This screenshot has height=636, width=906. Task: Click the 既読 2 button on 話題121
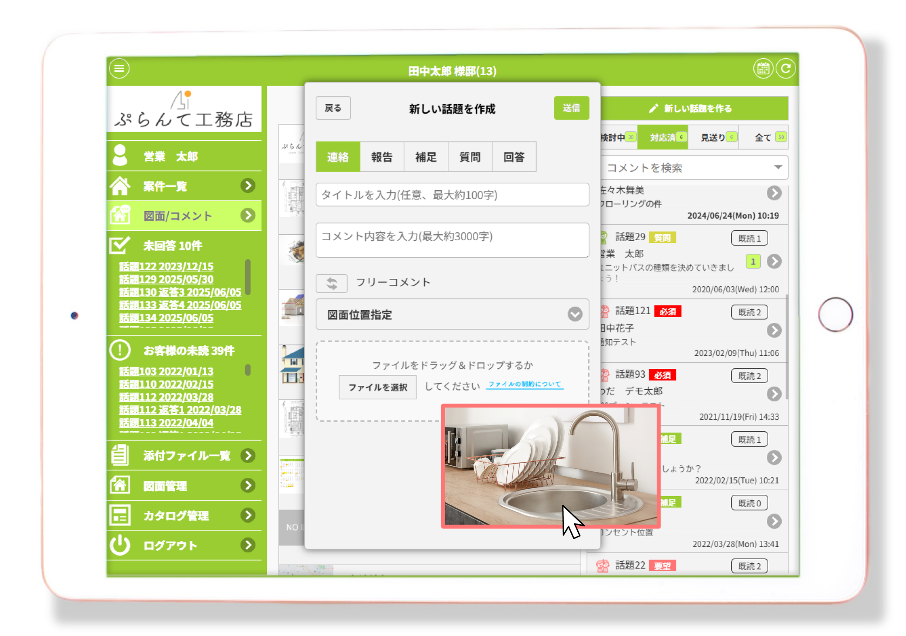[749, 312]
